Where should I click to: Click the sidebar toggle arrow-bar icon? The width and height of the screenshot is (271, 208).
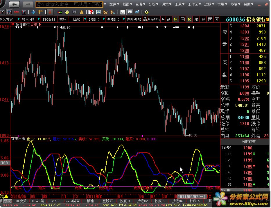click(x=217, y=19)
